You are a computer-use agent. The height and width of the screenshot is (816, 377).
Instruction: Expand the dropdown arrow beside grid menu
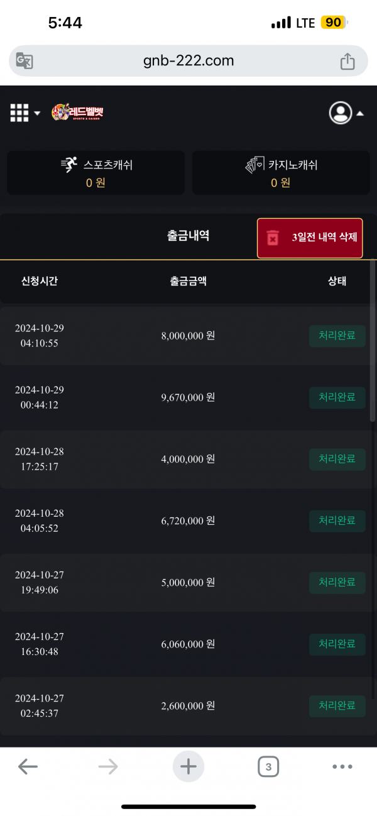coord(37,113)
